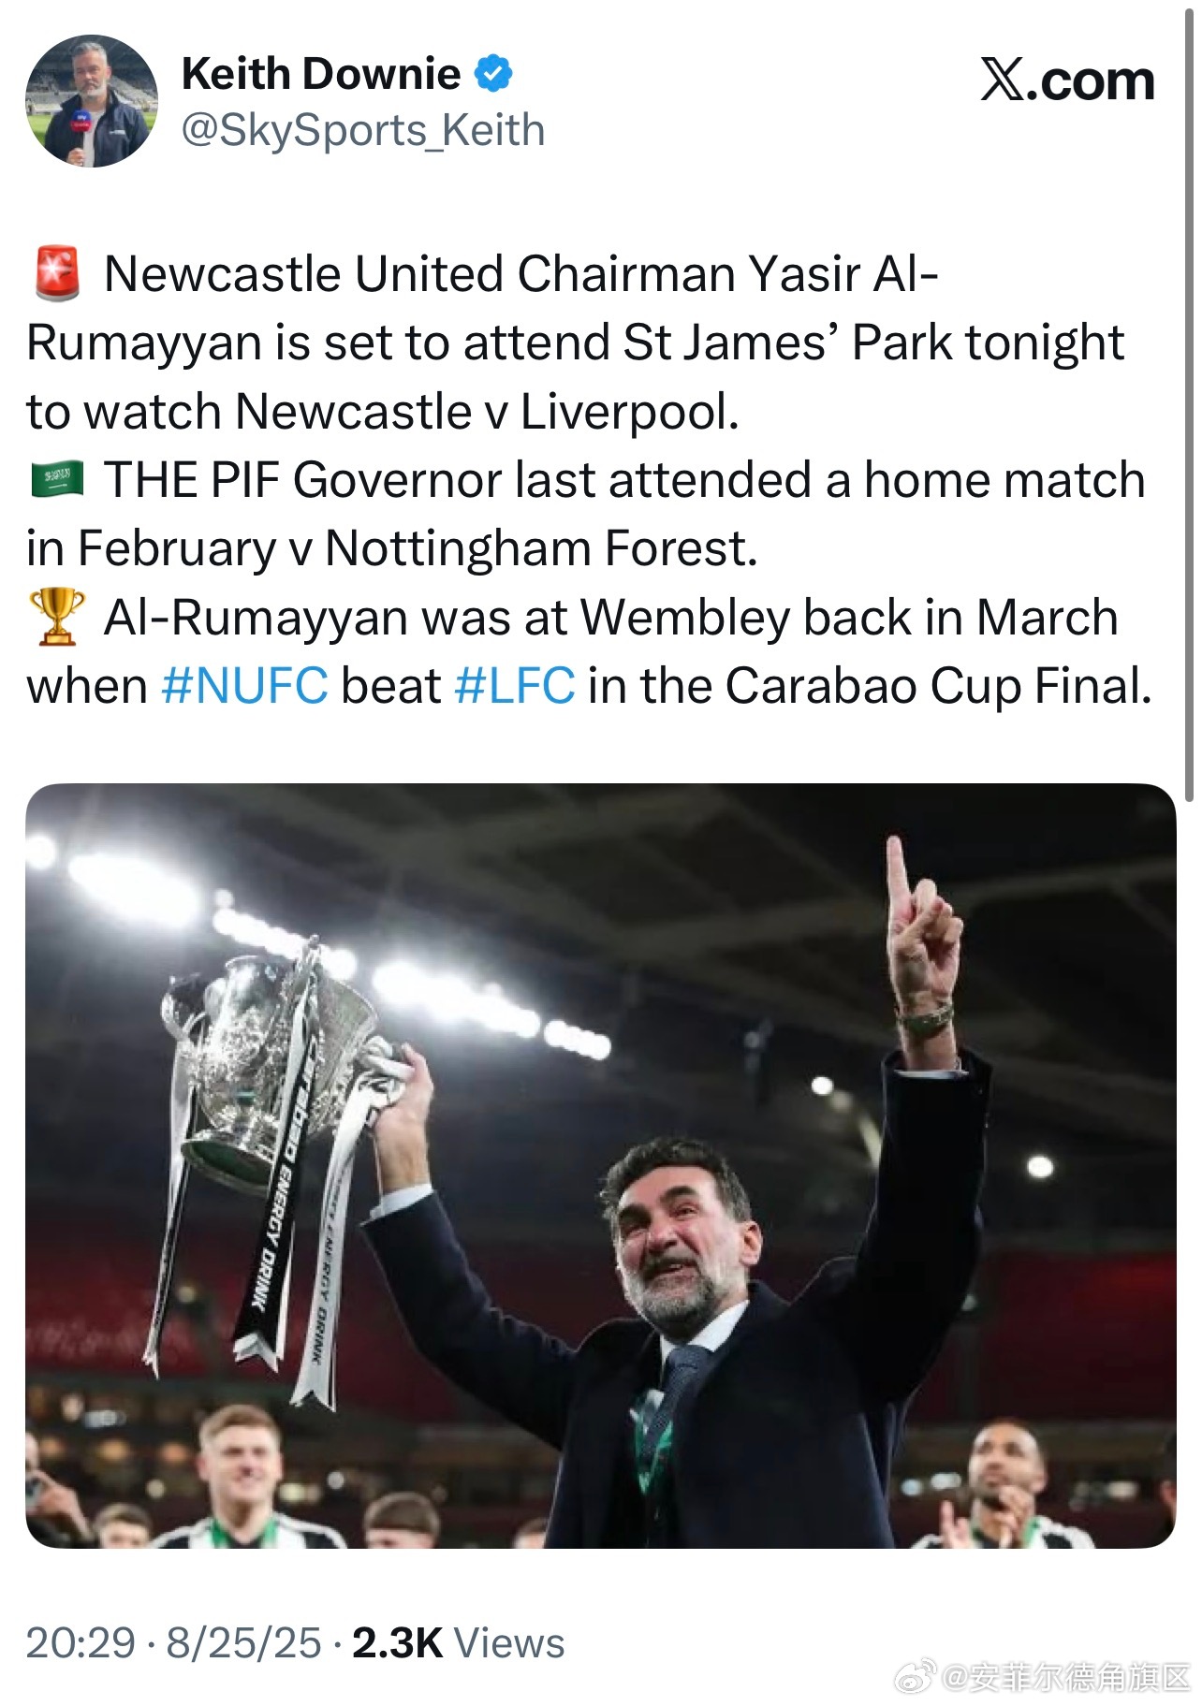Image resolution: width=1202 pixels, height=1706 pixels.
Task: Click the Saudi Arabia flag emoji
Action: 58,481
